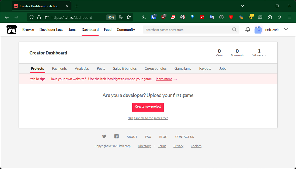Click the red stacked cards extension icon
Screen dimensions: 296x169
point(173,17)
